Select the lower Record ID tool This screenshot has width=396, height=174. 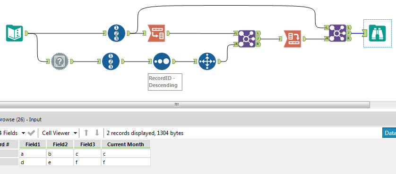coord(111,61)
